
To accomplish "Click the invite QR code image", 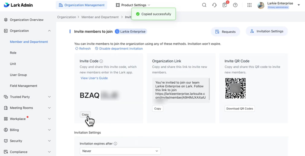I will coord(235,88).
